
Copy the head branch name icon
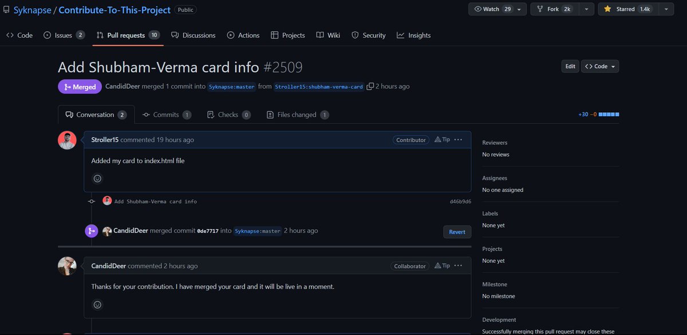pos(370,86)
